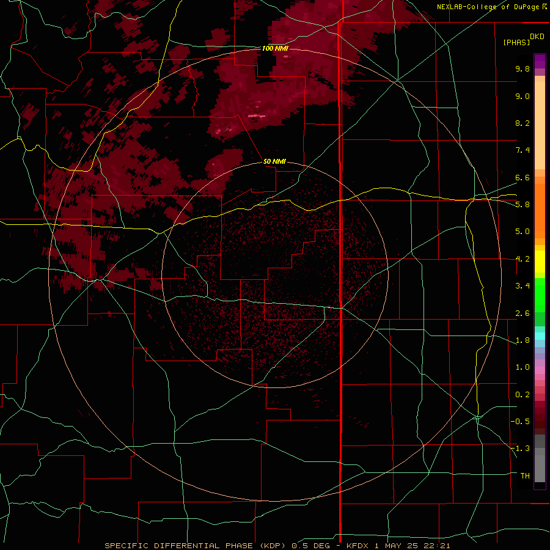This screenshot has height=550, width=550.
Task: Select the KFDX station ID in the caption
Action: (x=358, y=546)
